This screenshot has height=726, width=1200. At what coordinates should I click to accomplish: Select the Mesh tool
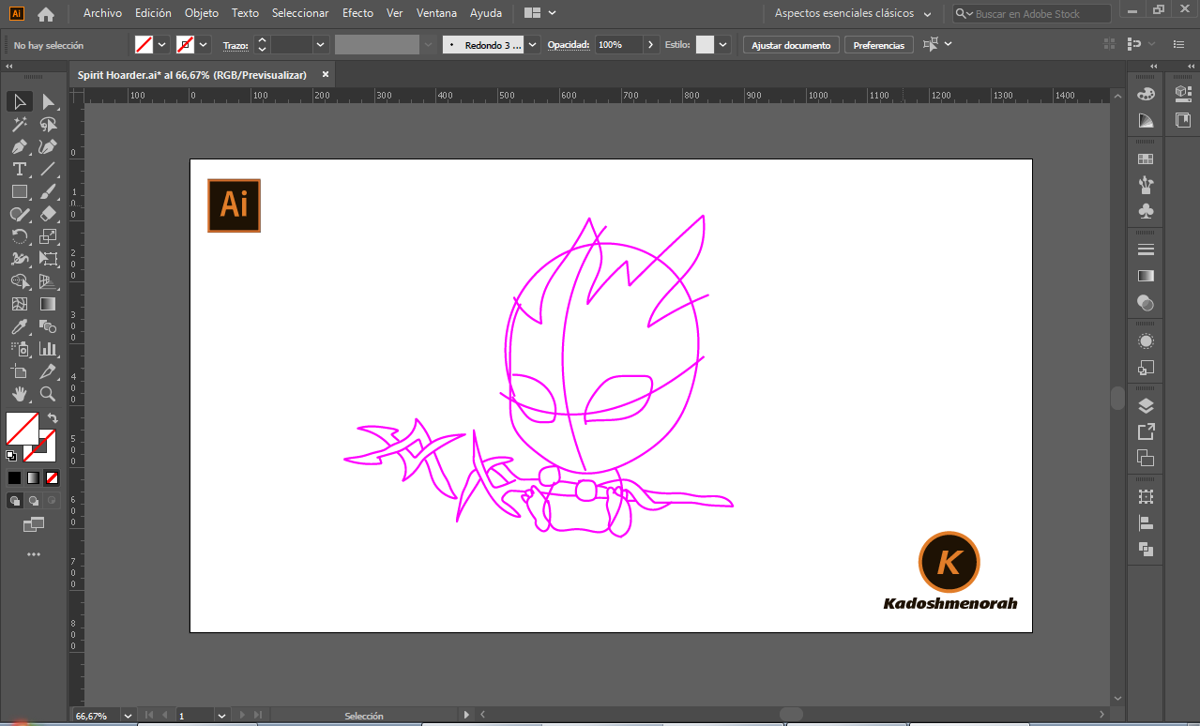coord(20,304)
